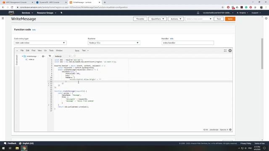The image size is (269, 151).
Task: Select index.js in the file tree
Action: [32, 60]
